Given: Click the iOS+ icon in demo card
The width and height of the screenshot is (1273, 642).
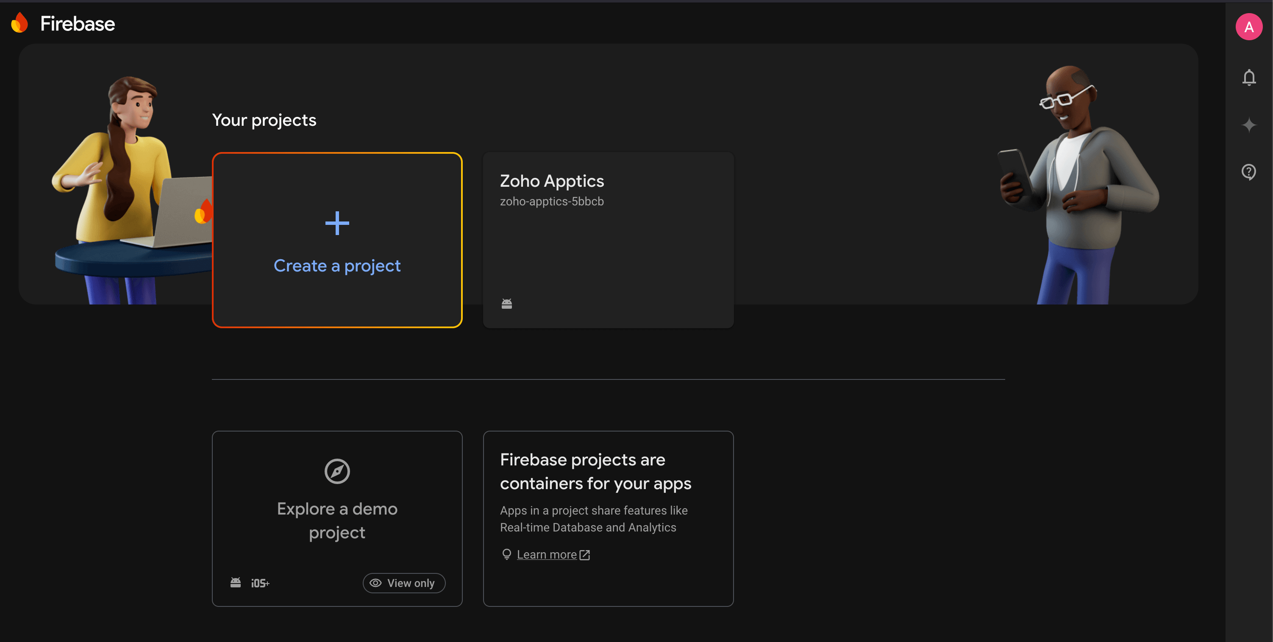Looking at the screenshot, I should [260, 583].
